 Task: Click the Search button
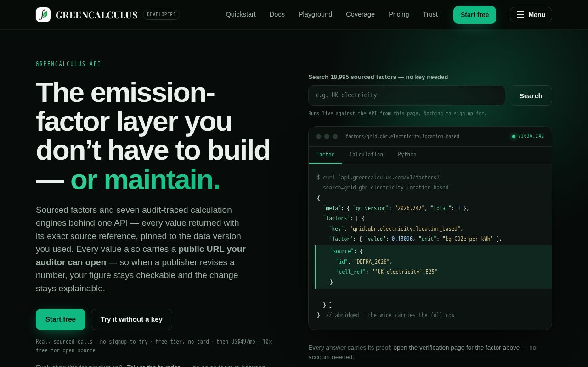pyautogui.click(x=531, y=95)
